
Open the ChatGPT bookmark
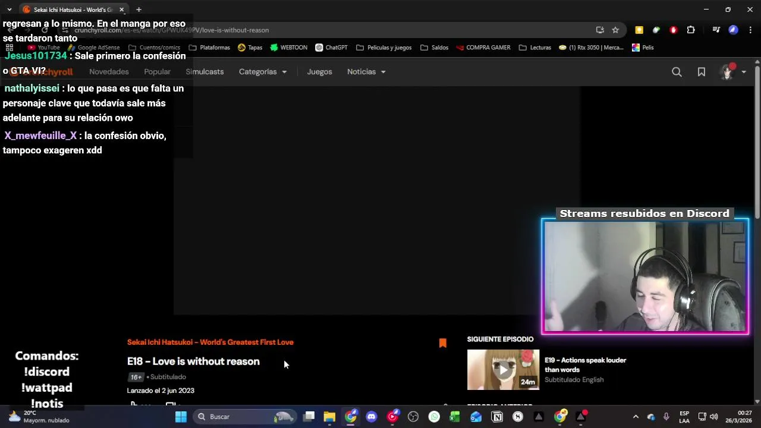pos(331,48)
